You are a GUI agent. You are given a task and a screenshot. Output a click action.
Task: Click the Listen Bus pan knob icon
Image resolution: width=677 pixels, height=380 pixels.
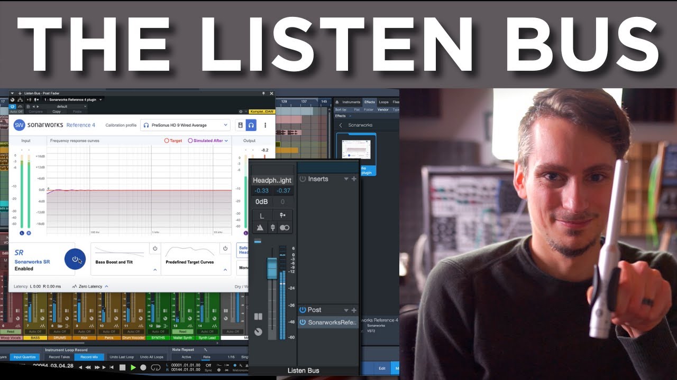pyautogui.click(x=258, y=331)
